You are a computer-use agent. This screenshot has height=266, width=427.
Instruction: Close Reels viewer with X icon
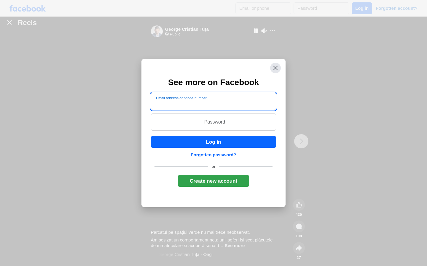9,22
